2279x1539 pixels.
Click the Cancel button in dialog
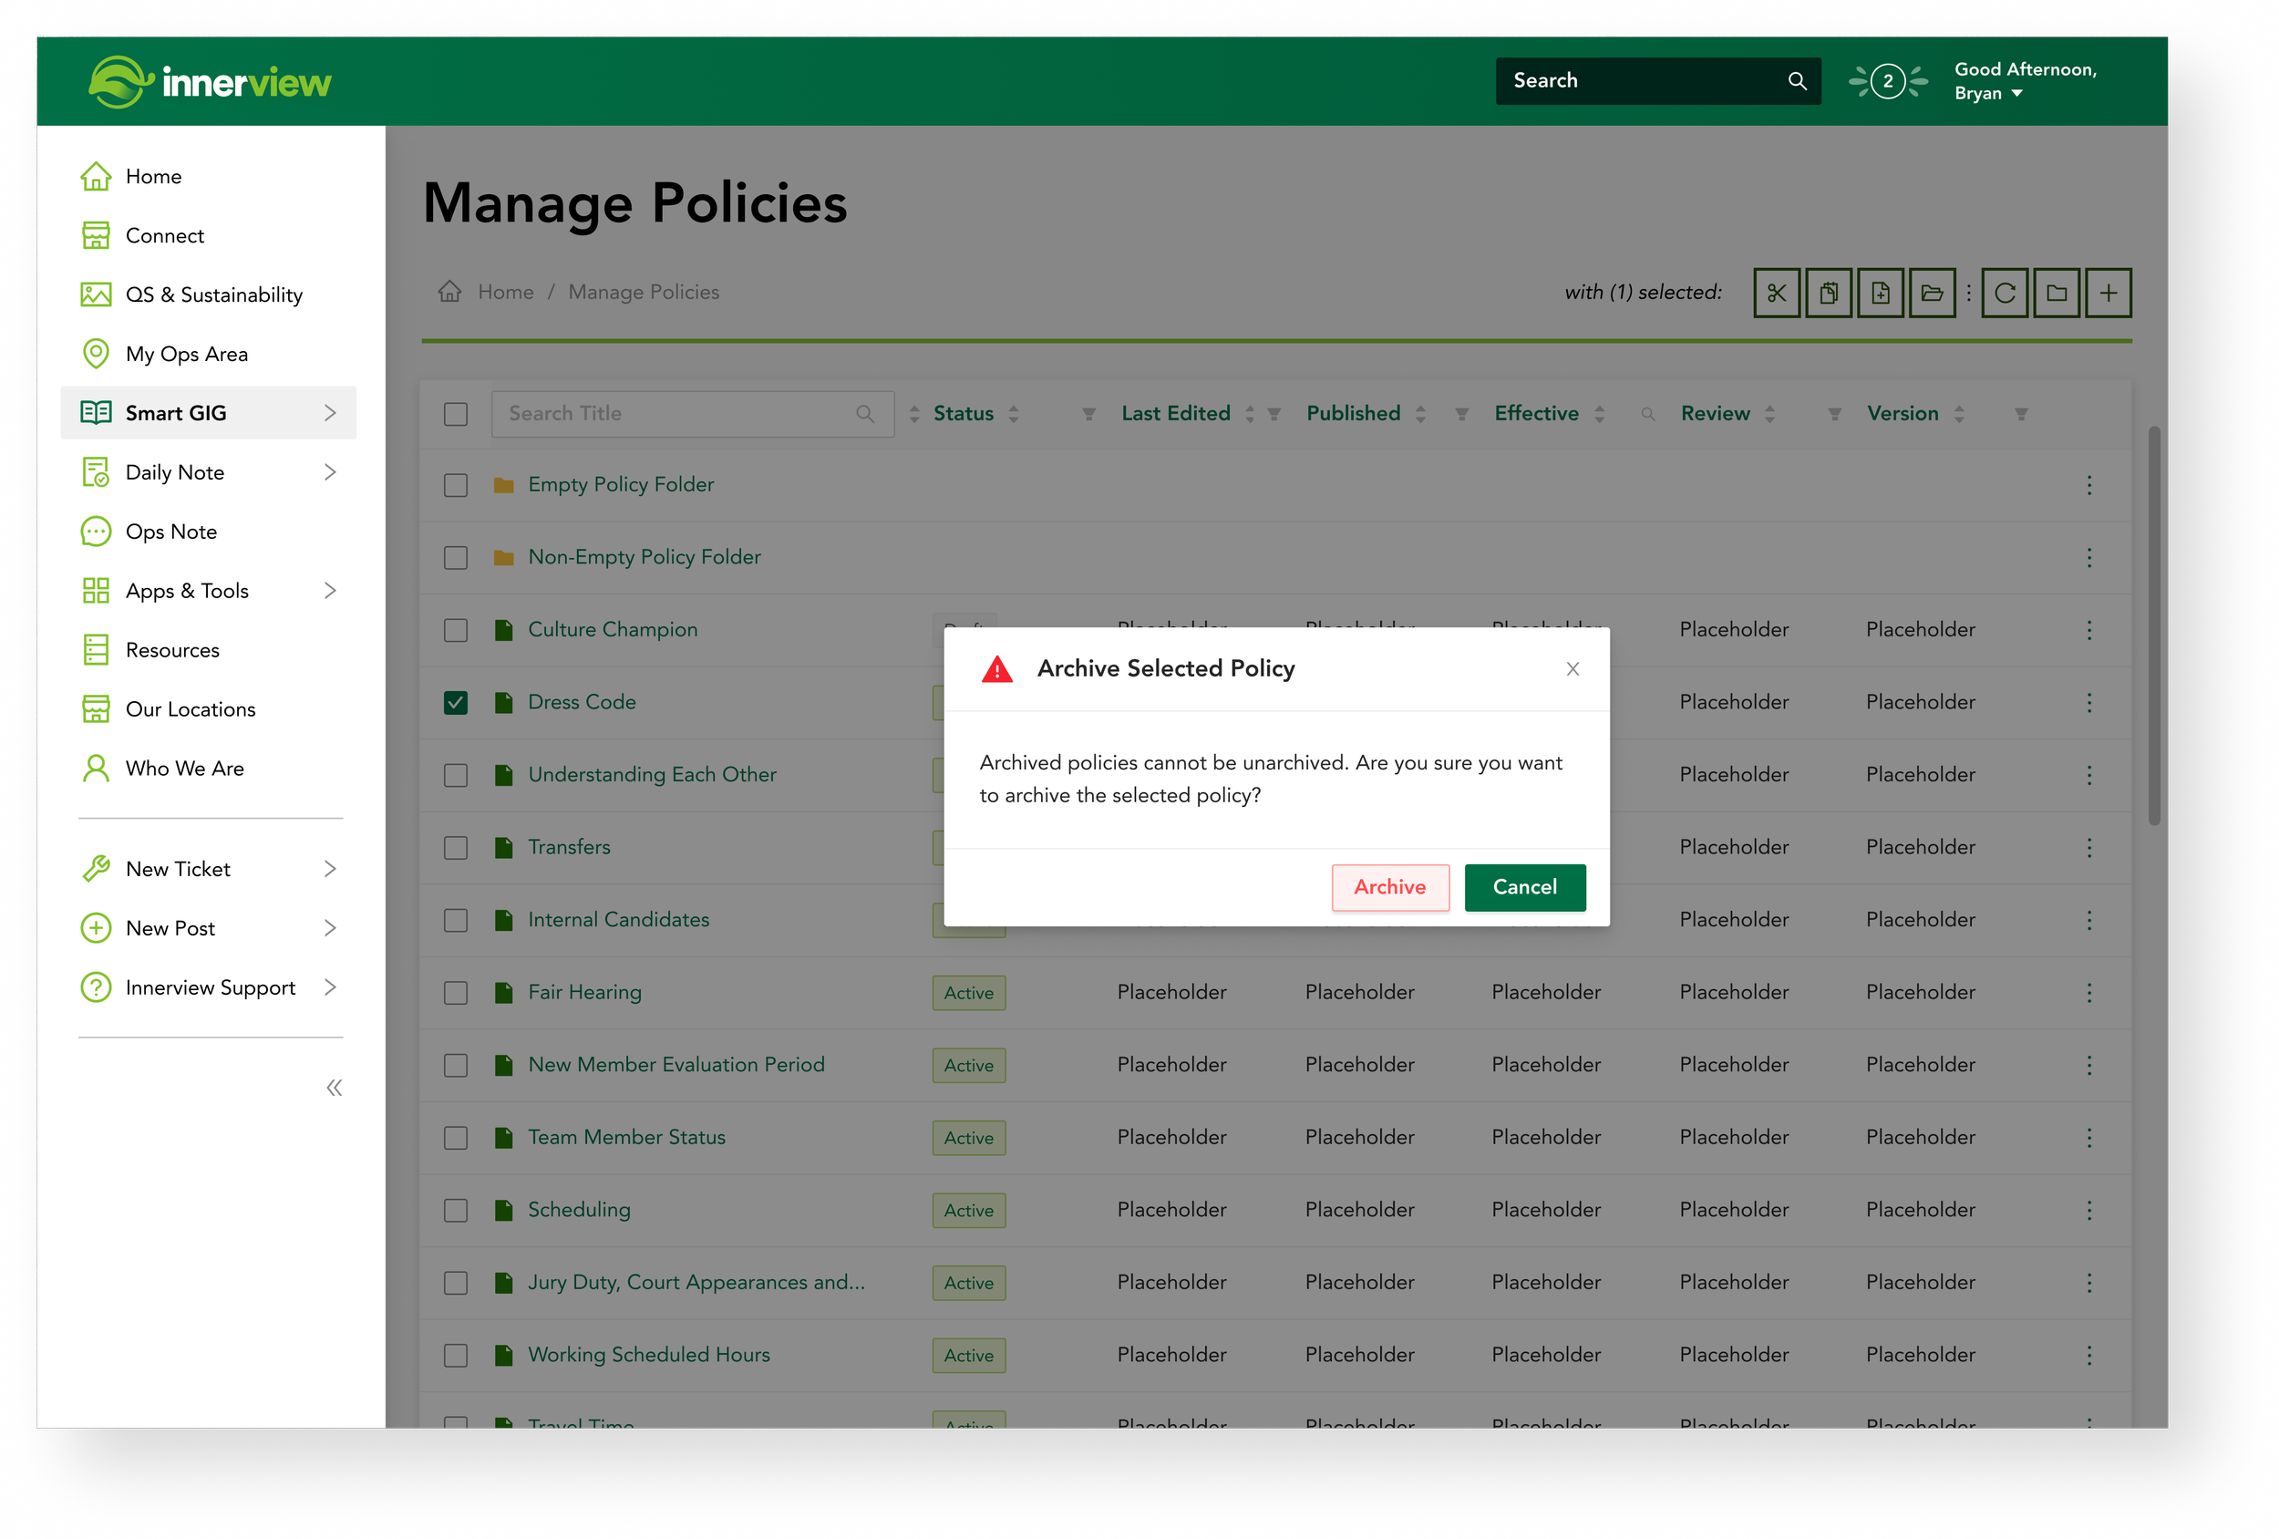tap(1525, 887)
